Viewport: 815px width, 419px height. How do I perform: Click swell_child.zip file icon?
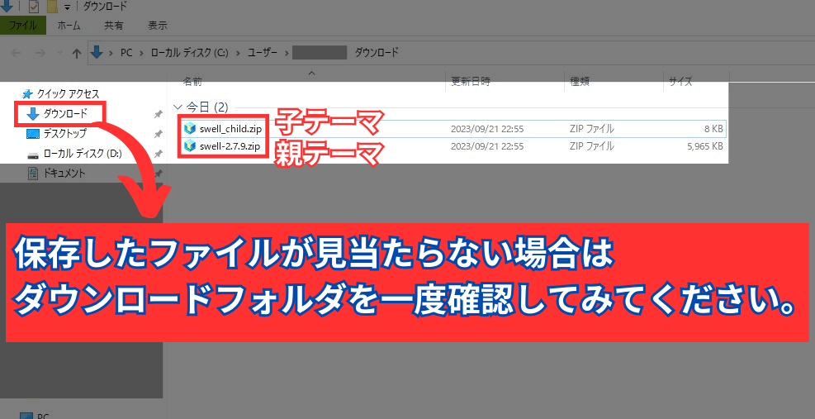(x=190, y=129)
